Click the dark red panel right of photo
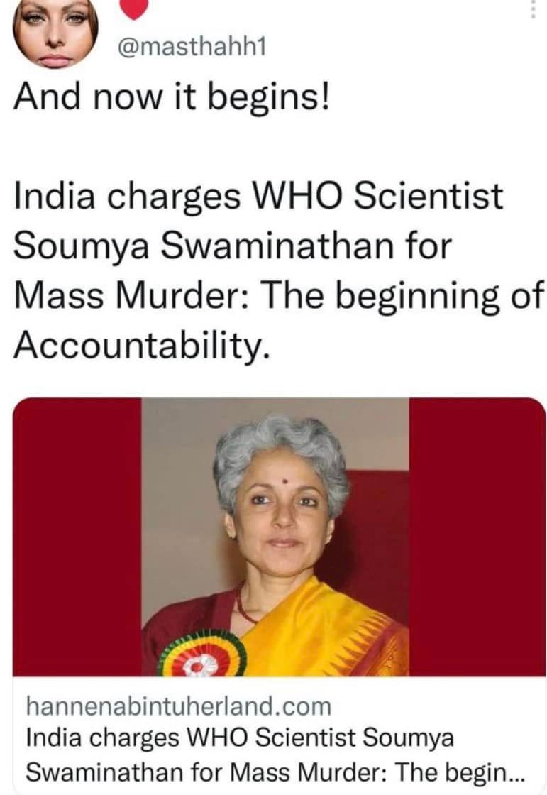The height and width of the screenshot is (795, 547). click(477, 537)
